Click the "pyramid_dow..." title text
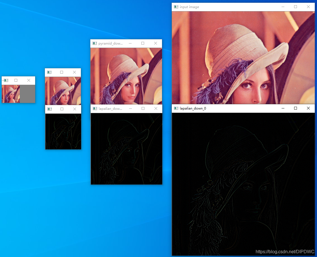Image resolution: width=317 pixels, height=257 pixels. click(x=110, y=43)
